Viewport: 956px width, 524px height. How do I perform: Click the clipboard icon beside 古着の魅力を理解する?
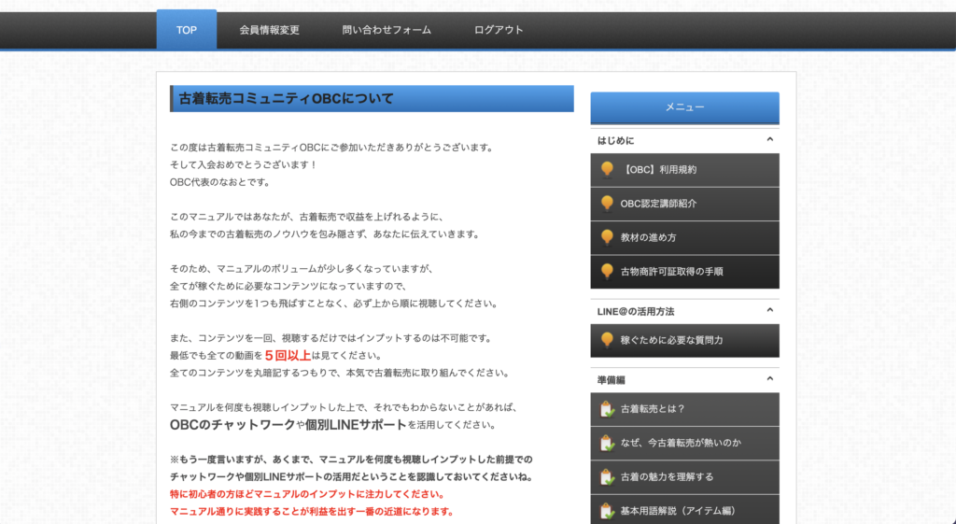tap(607, 477)
